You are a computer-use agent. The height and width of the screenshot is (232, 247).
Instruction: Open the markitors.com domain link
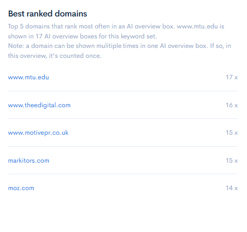(x=28, y=161)
